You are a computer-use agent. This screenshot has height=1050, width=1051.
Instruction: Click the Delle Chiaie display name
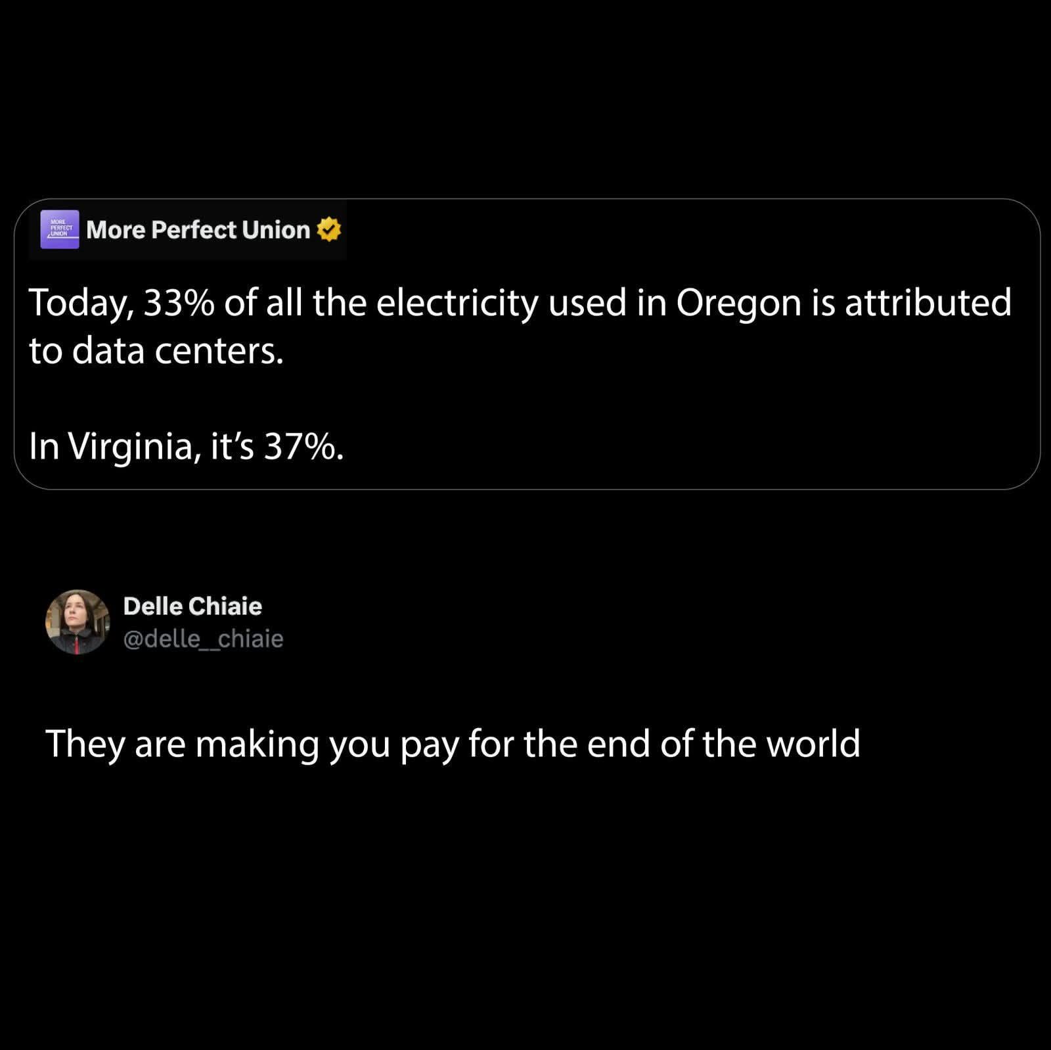pyautogui.click(x=192, y=606)
